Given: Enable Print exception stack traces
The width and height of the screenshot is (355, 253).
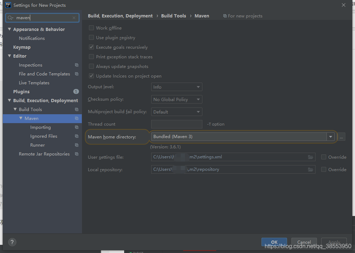Looking at the screenshot, I should point(91,57).
